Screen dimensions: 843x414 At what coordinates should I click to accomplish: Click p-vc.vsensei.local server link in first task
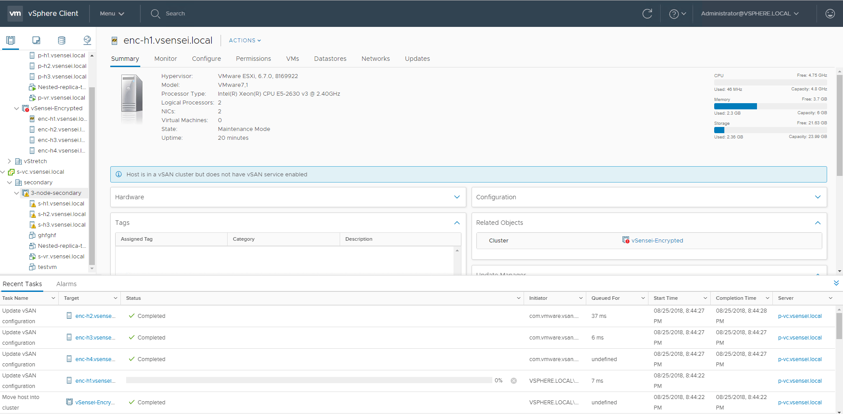(799, 316)
